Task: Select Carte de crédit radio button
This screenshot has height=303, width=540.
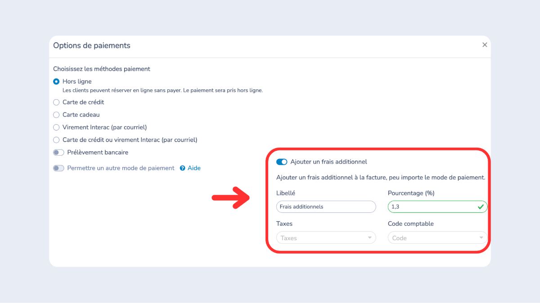Action: click(56, 102)
